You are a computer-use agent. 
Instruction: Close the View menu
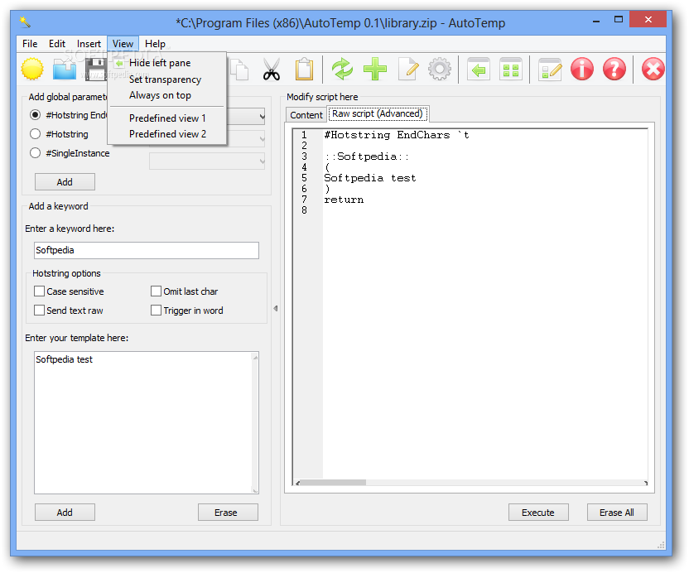[x=123, y=44]
